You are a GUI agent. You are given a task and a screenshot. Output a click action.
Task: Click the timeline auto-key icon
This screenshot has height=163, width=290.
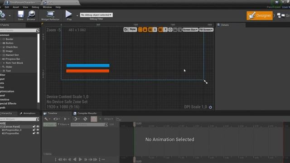coord(85,119)
